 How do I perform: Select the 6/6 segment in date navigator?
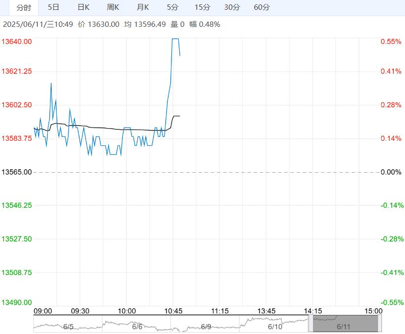pos(137,326)
